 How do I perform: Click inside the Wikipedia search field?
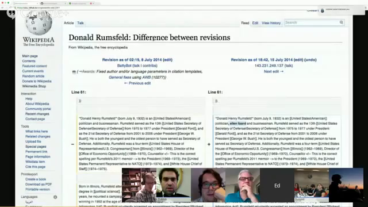312,22
